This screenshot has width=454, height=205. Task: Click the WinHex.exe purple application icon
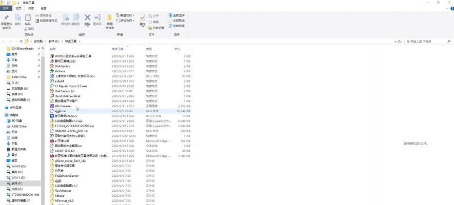pos(52,106)
